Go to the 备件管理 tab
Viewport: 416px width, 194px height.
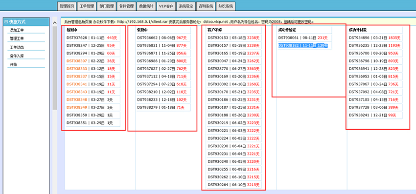click(127, 6)
